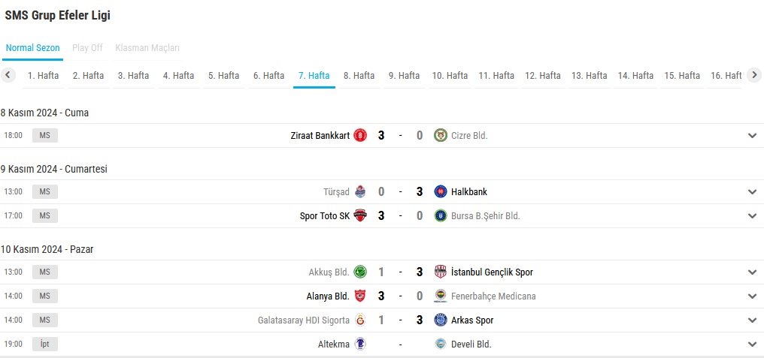This screenshot has width=764, height=358.
Task: Expand the Türşad vs Halkbank match row
Action: (752, 191)
